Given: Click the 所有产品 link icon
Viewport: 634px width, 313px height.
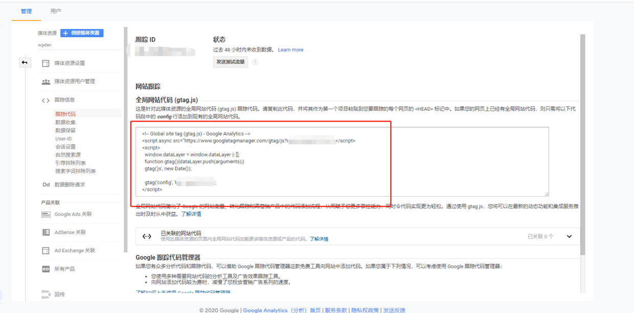Looking at the screenshot, I should pyautogui.click(x=46, y=269).
